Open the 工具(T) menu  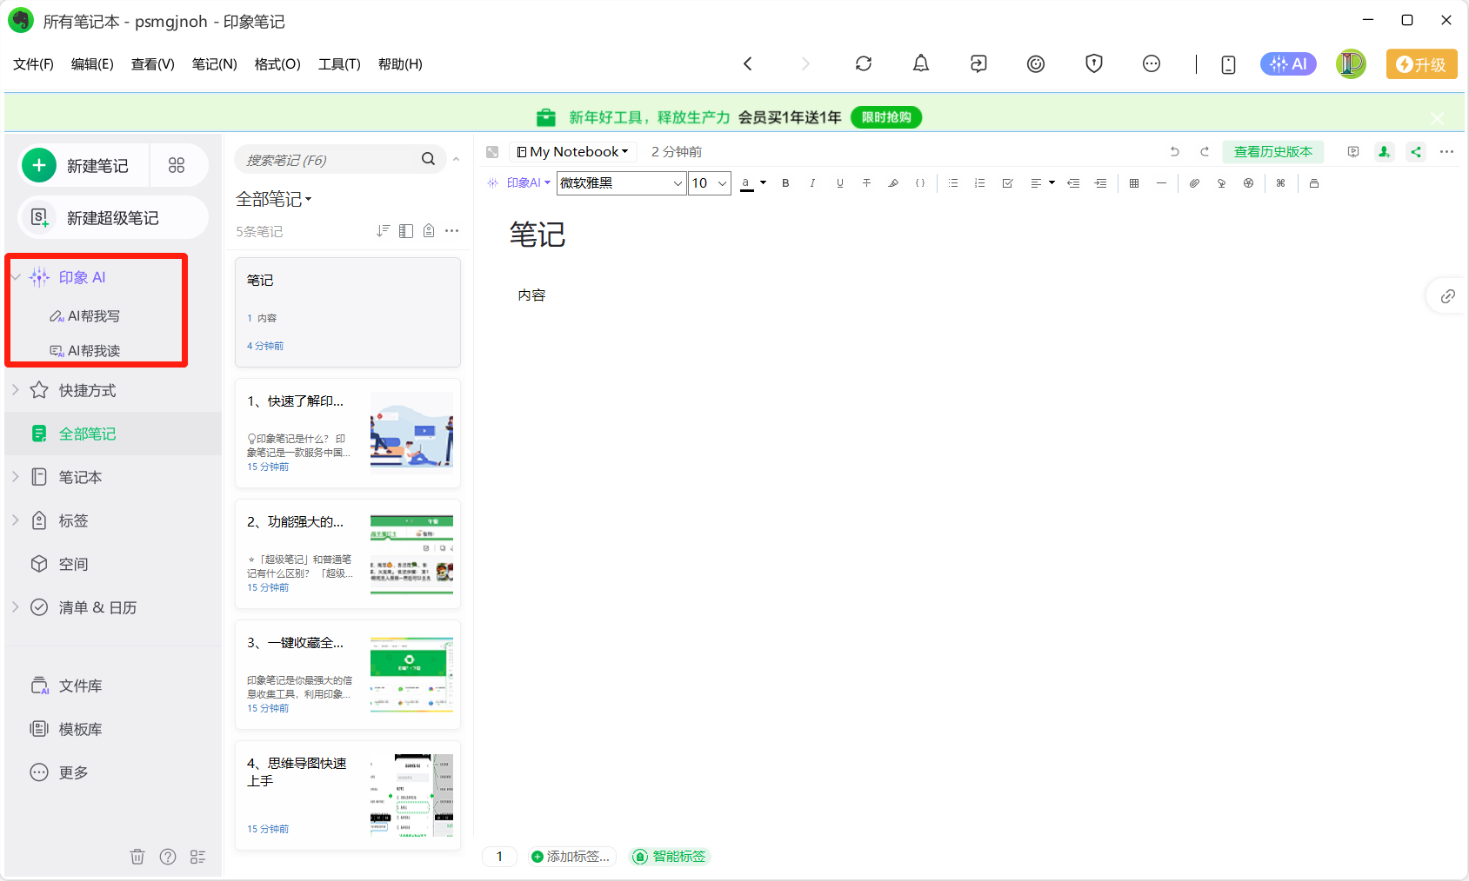[x=339, y=64]
